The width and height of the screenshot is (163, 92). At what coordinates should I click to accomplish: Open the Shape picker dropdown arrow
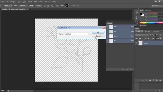point(69,6)
